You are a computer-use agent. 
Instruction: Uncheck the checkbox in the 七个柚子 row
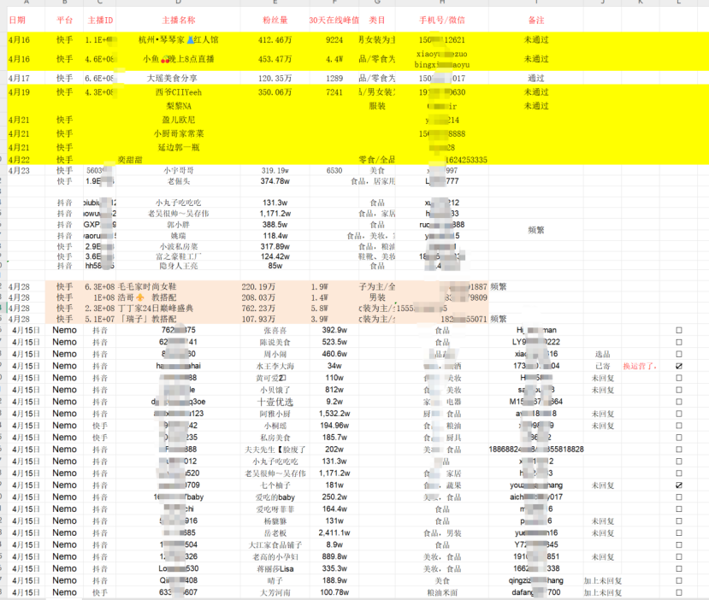click(679, 485)
